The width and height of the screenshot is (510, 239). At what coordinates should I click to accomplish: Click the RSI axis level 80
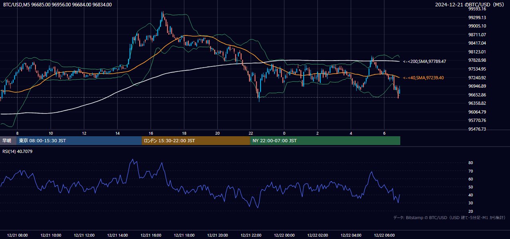click(x=470, y=163)
